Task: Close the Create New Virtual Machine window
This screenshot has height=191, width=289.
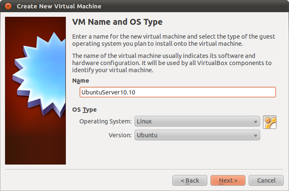Action: 8,6
